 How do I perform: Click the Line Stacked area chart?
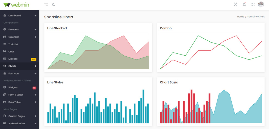[x=98, y=52]
